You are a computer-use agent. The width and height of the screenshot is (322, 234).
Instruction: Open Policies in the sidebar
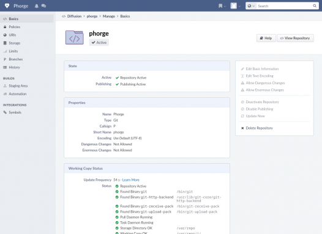pos(27,27)
